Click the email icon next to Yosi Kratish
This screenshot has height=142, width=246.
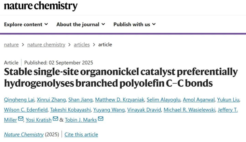[x=55, y=119]
